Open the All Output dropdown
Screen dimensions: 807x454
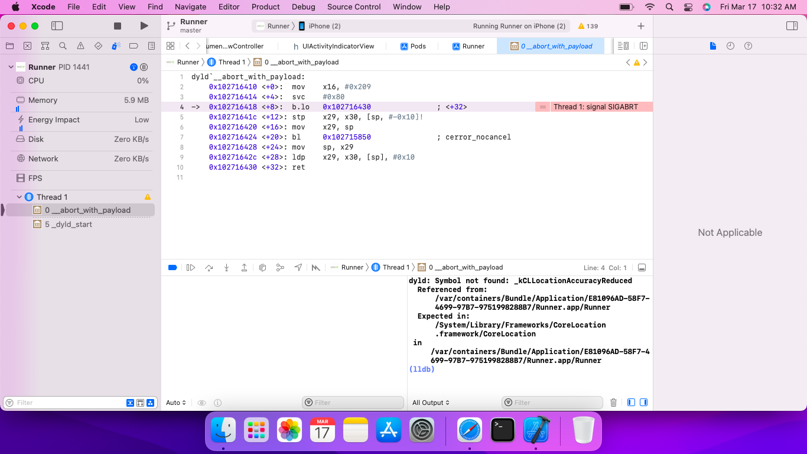[431, 403]
